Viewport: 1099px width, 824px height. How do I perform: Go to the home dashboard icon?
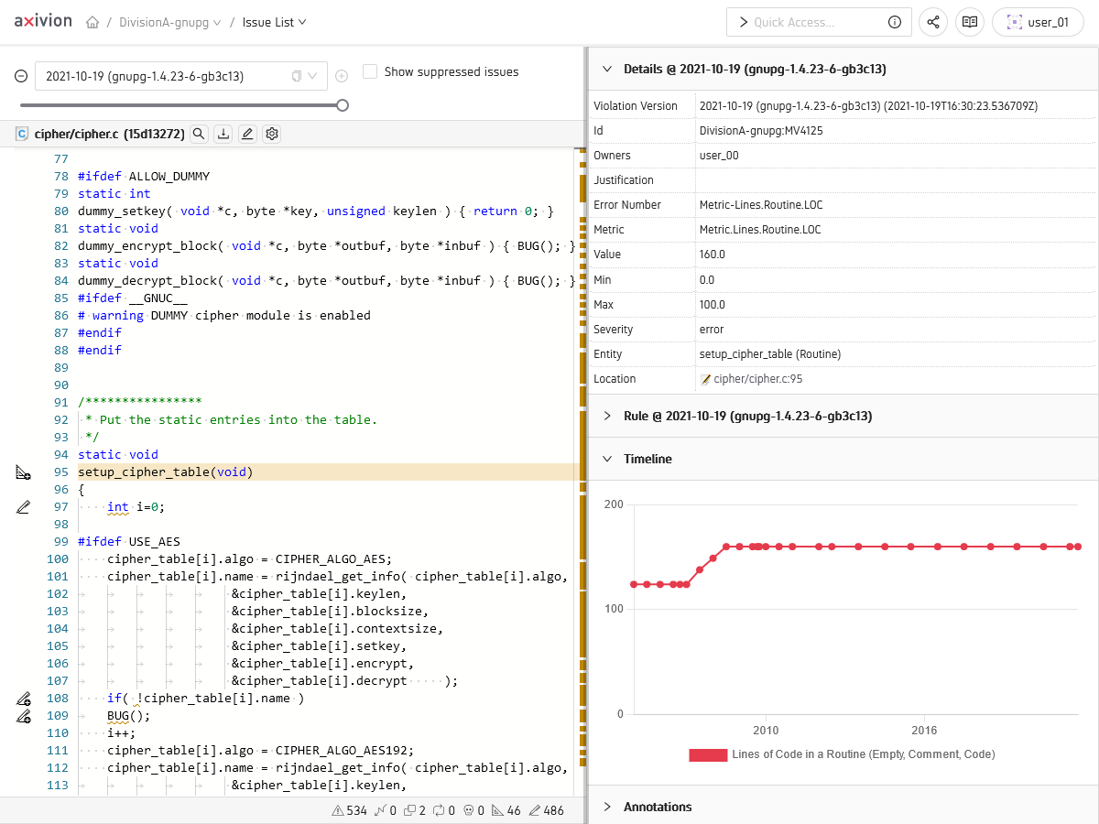pos(92,23)
